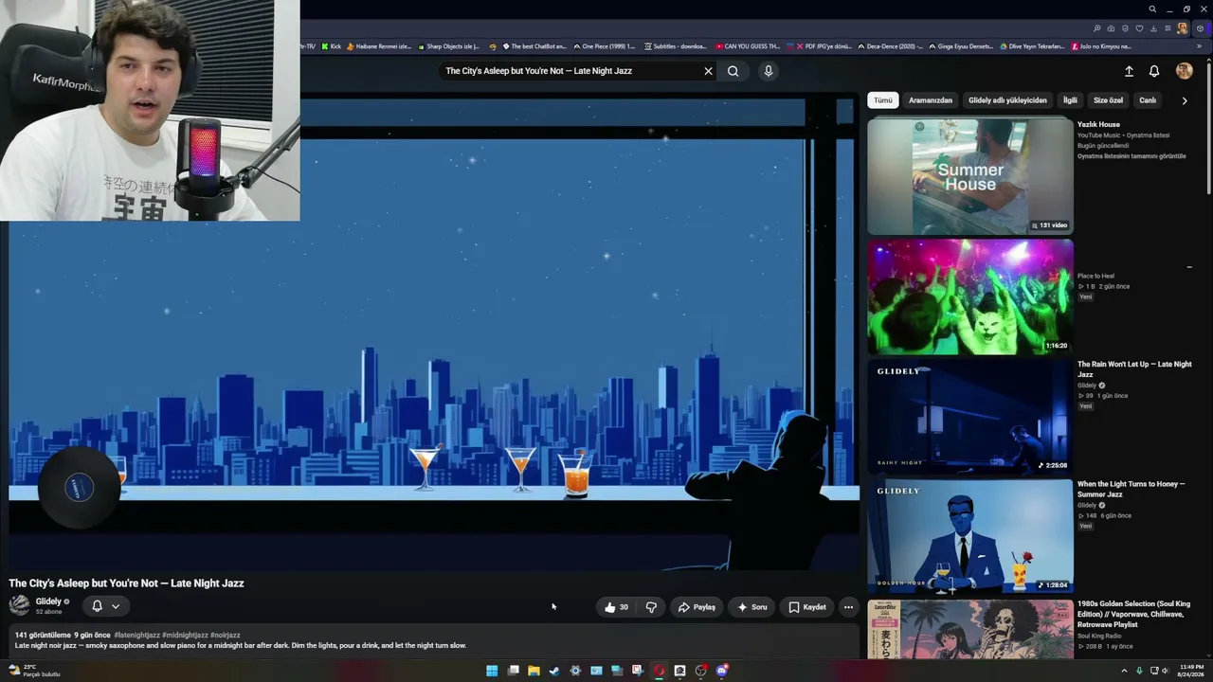Show hidden system tray icons
Screen dimensions: 1213x682
click(1126, 671)
